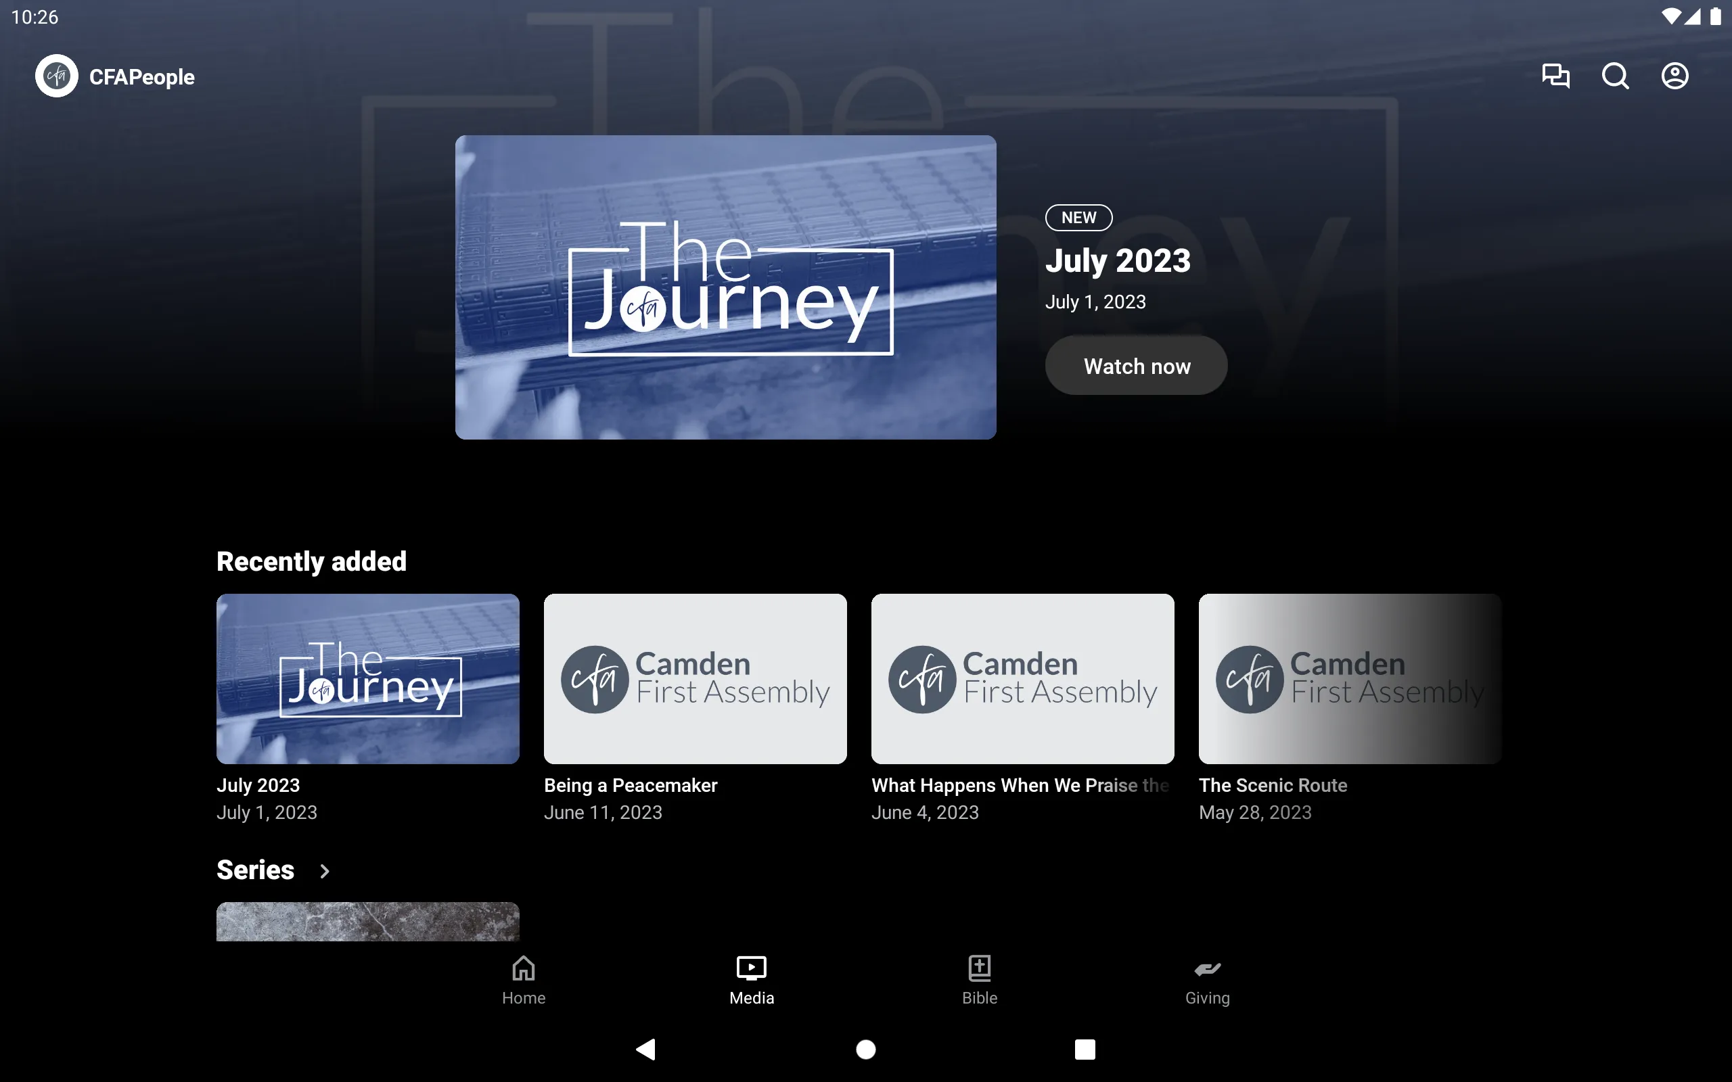
Task: Open the Bible section
Action: click(x=980, y=980)
